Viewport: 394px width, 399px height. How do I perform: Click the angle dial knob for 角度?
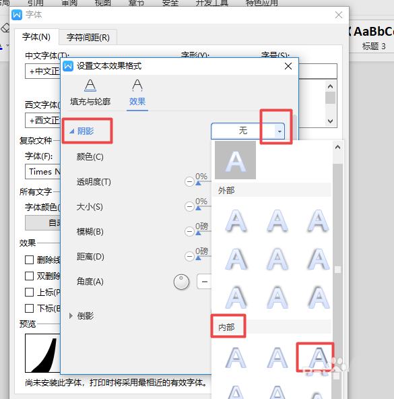(181, 282)
